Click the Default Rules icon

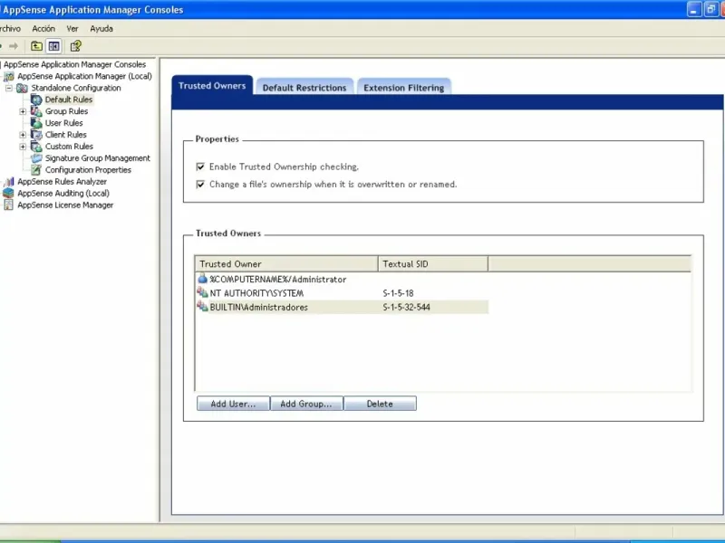(36, 100)
